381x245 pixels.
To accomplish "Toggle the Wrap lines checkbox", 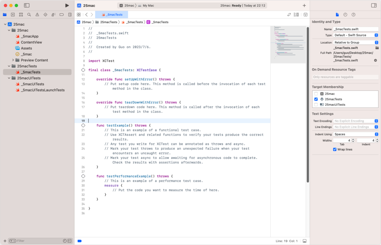I will click(335, 149).
